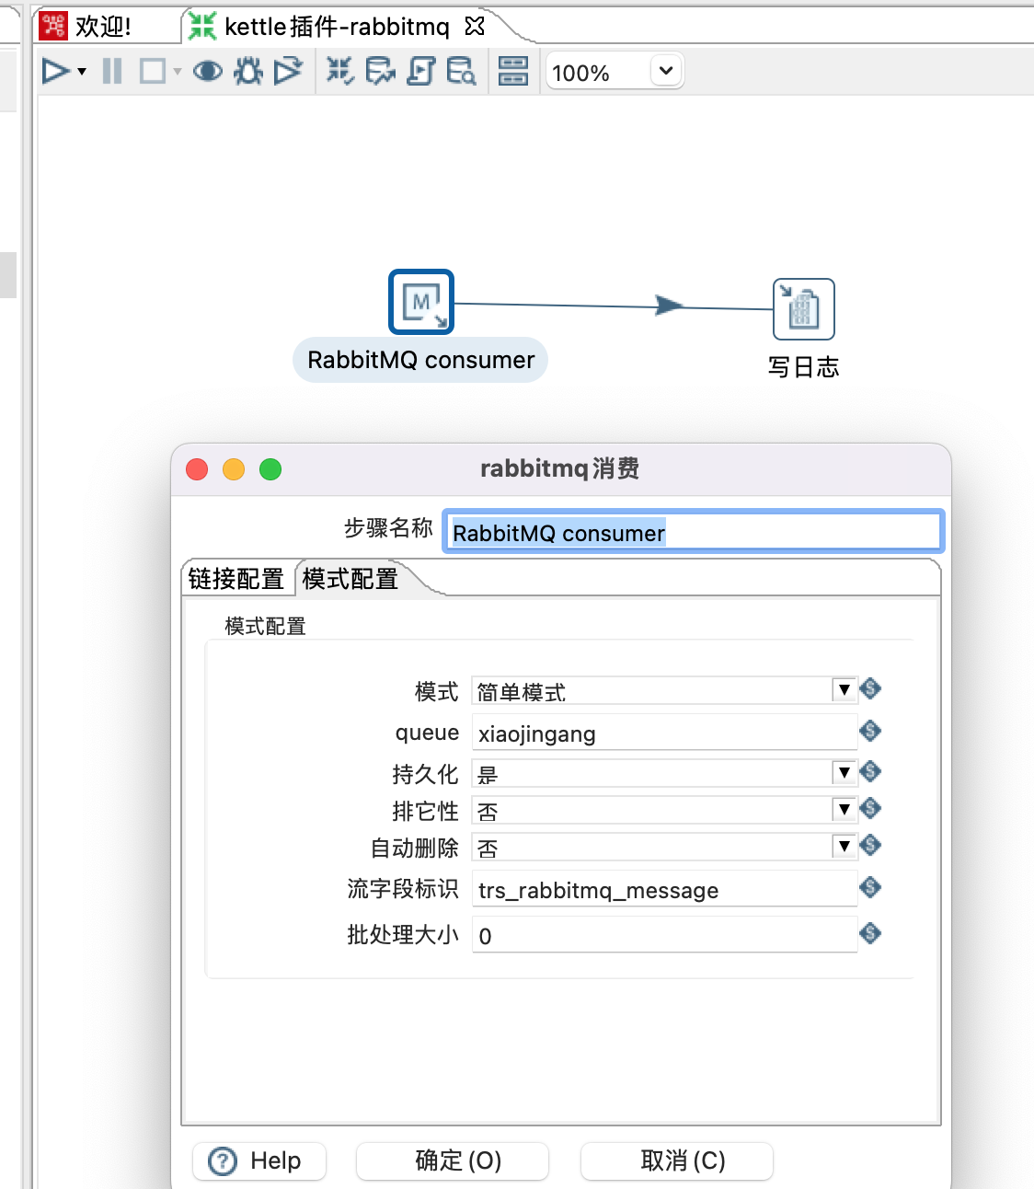The width and height of the screenshot is (1034, 1189).
Task: Insert variable for 模式 field
Action: click(870, 688)
